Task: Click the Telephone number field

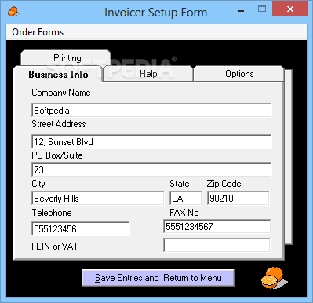Action: coord(81,228)
